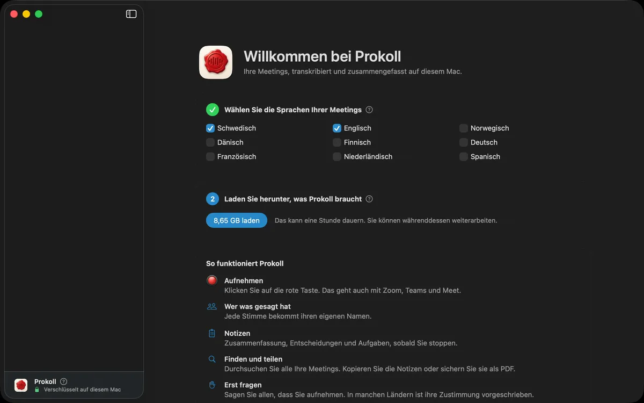Click Verschlüsselt auf diesem Mac text
Image resolution: width=644 pixels, height=403 pixels.
pyautogui.click(x=82, y=390)
